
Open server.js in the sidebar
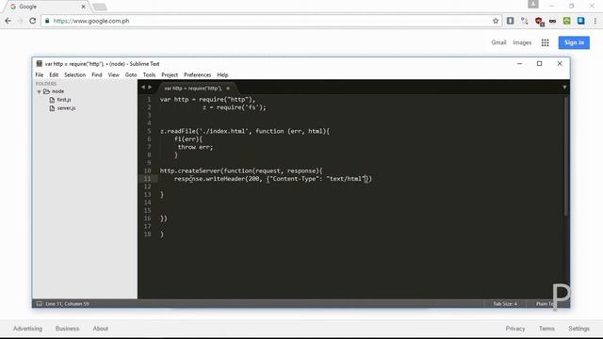coord(66,108)
